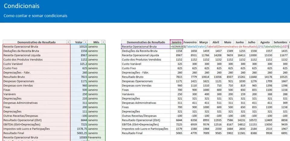The width and height of the screenshot is (290, 141).
Task: Select the Demonstrativo de Resultado header in the summary table
Action: pyautogui.click(x=146, y=42)
